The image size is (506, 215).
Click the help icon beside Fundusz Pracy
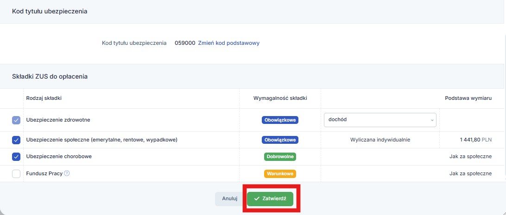click(x=67, y=174)
